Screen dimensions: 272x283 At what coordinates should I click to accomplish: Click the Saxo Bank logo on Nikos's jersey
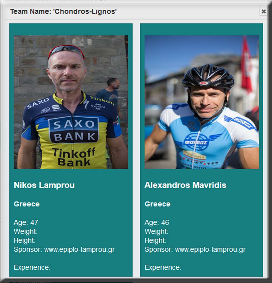[74, 130]
